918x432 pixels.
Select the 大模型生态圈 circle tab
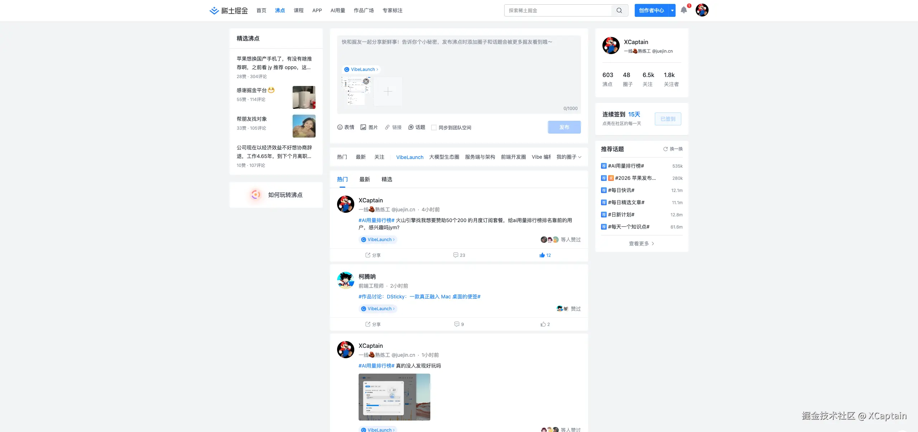[x=444, y=157]
